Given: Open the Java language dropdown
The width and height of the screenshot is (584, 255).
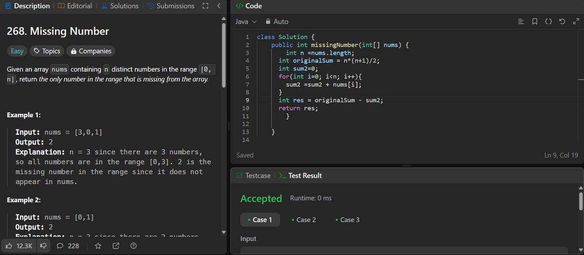Looking at the screenshot, I should coord(246,21).
